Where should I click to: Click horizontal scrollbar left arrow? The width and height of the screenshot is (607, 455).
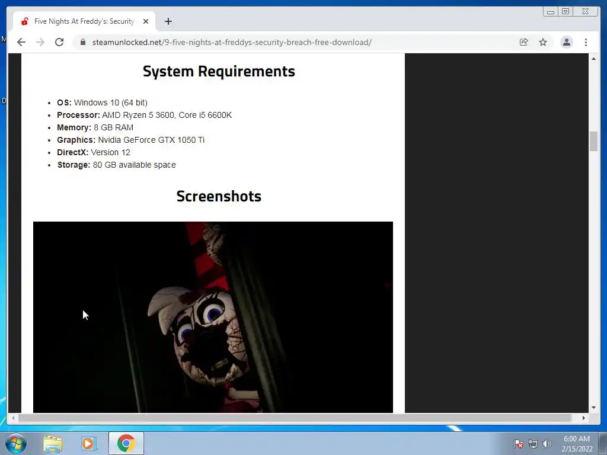[x=13, y=418]
